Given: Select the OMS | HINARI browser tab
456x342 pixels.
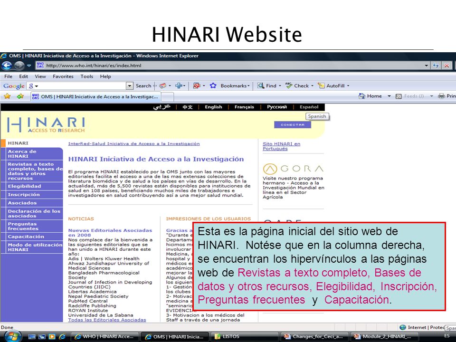Looking at the screenshot, I should coord(95,96).
